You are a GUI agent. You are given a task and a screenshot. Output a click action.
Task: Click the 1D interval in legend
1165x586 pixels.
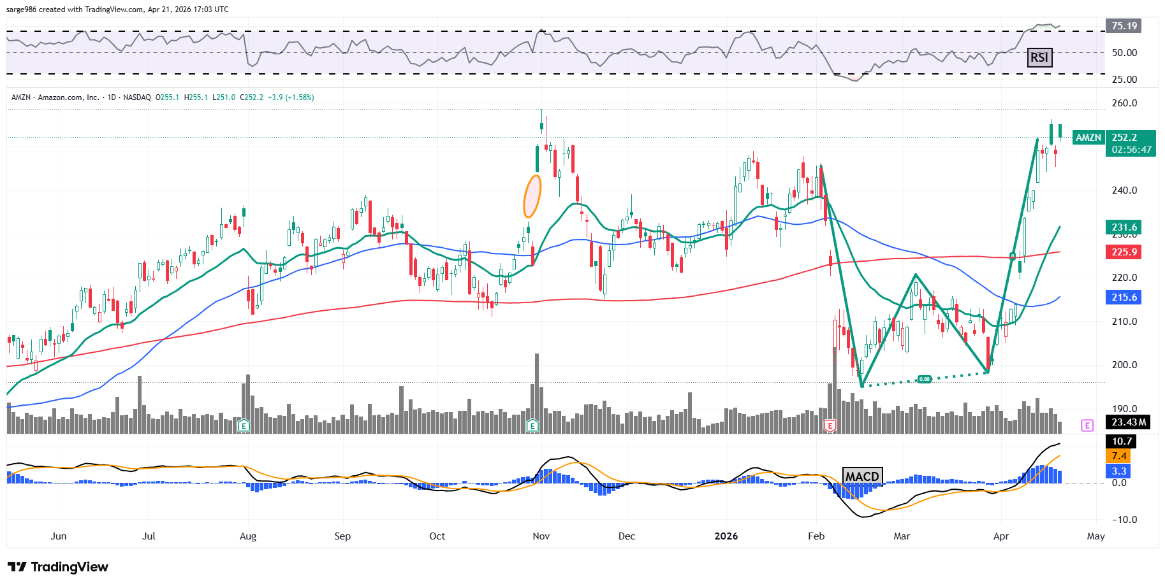pos(112,97)
